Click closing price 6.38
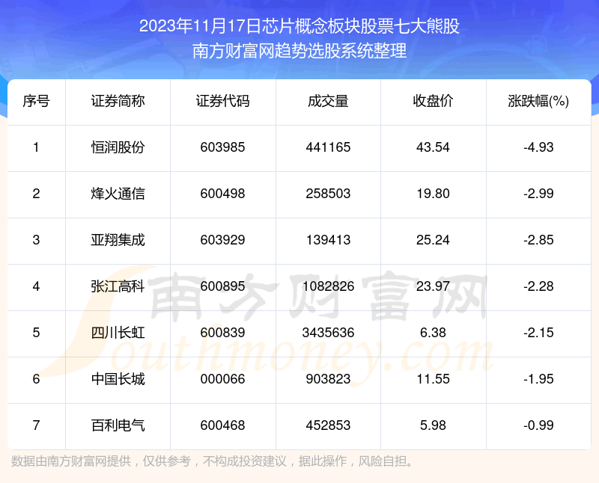 [x=433, y=333]
